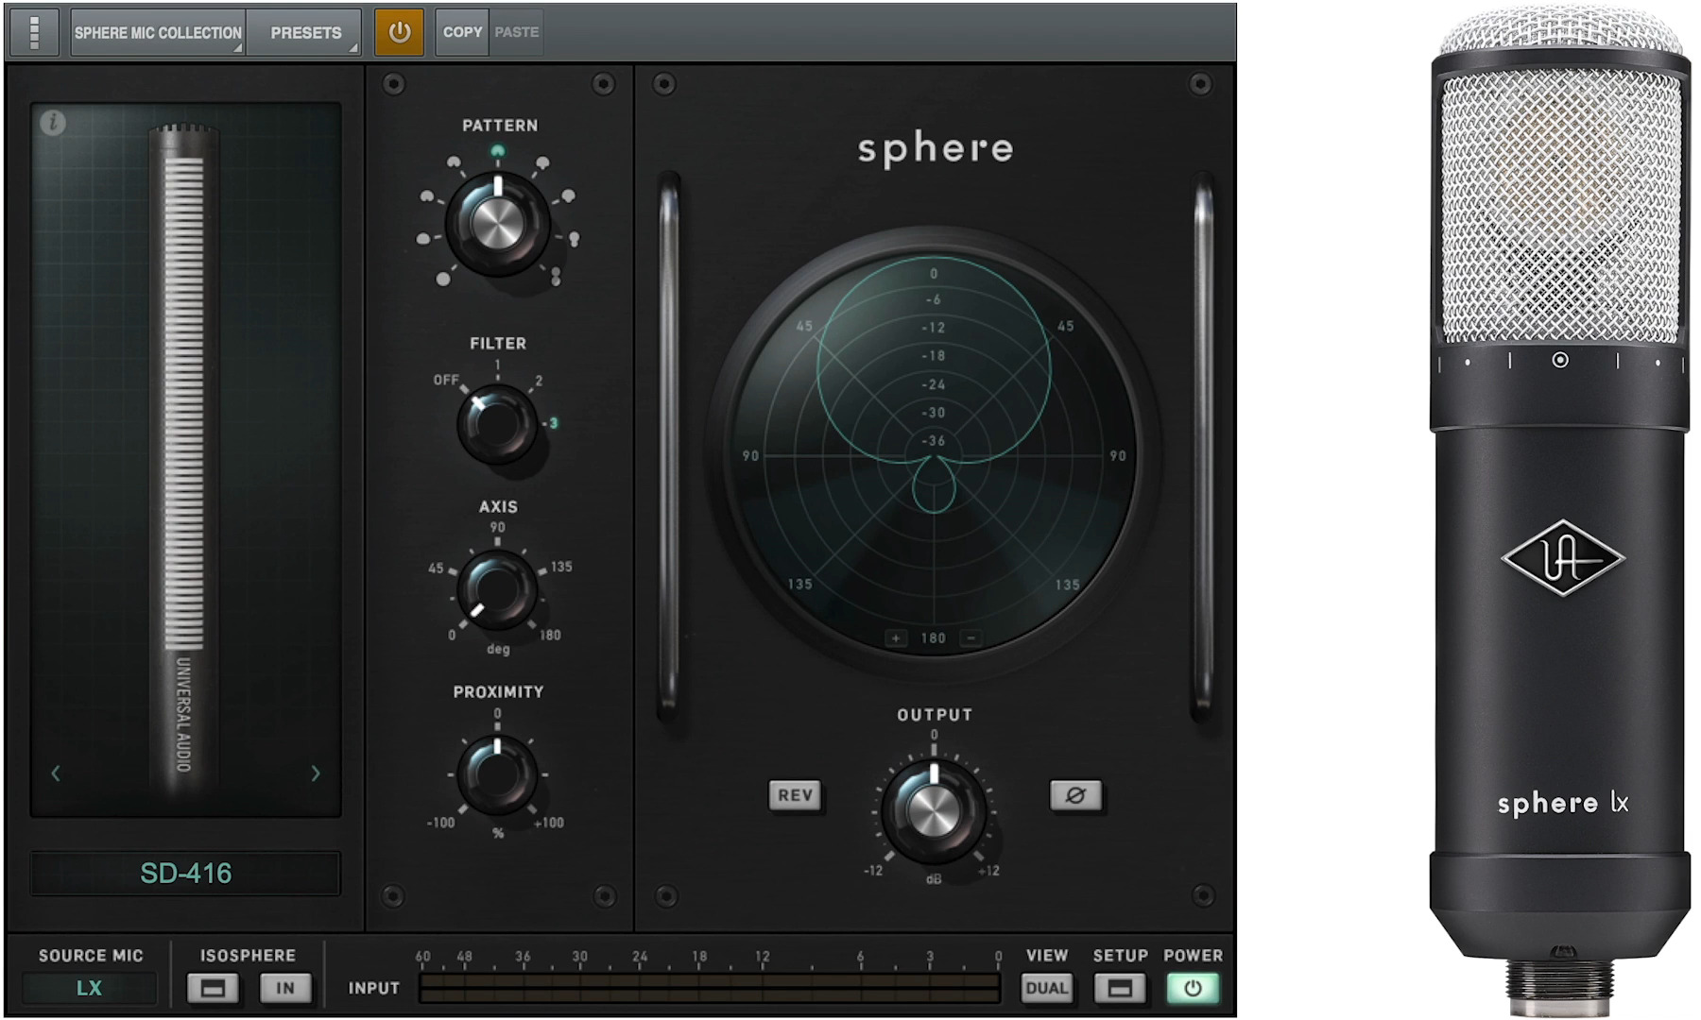1701x1020 pixels.
Task: Click the ISOSPHERE selector button with rectangle icon
Action: pyautogui.click(x=213, y=989)
